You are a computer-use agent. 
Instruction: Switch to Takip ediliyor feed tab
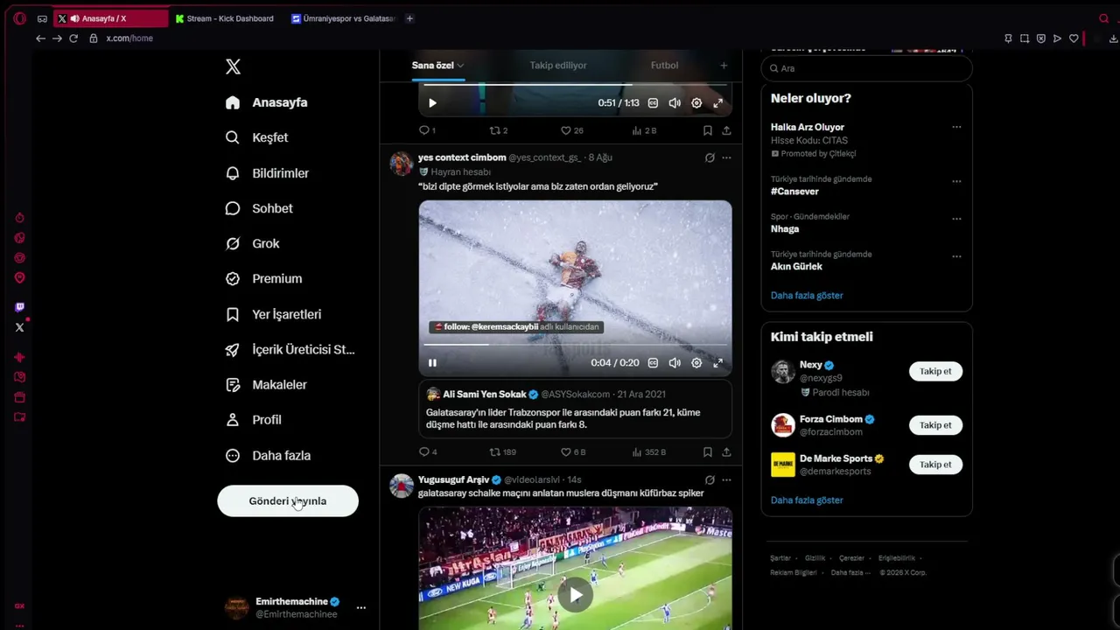tap(558, 66)
